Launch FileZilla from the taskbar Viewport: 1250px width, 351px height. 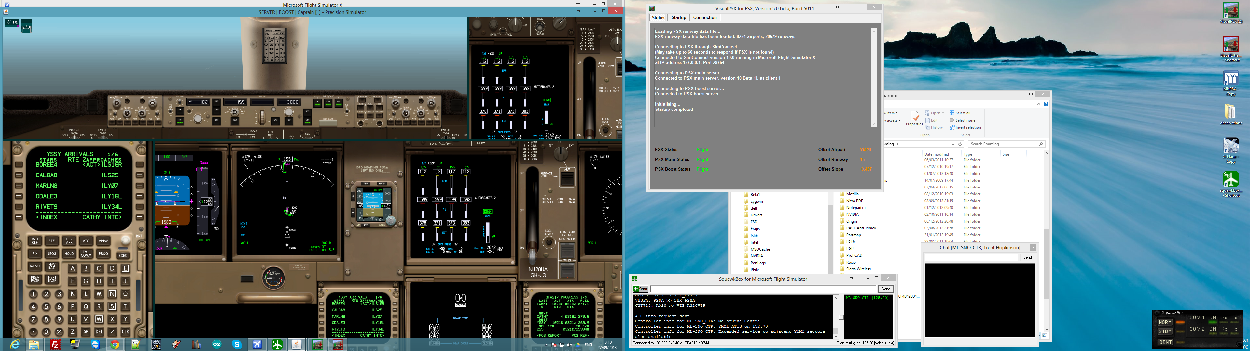[55, 345]
